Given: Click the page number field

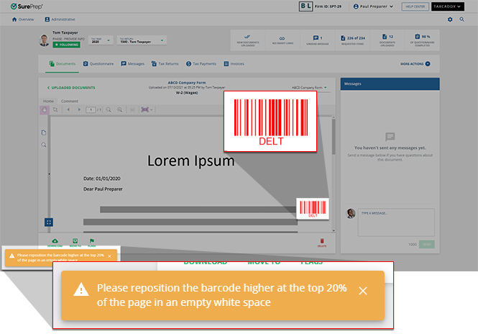Looking at the screenshot, I should tap(91, 109).
